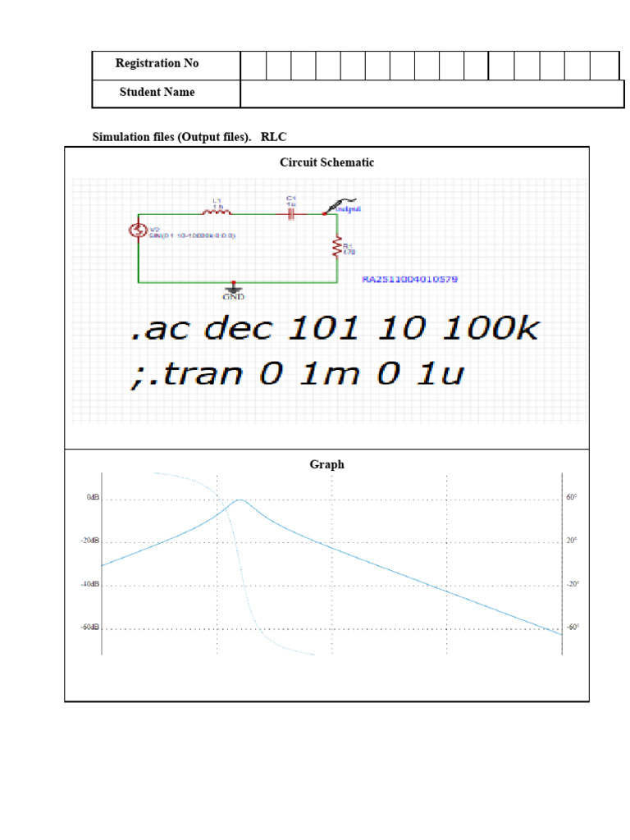The height and width of the screenshot is (840, 630).
Task: Click the ';.tran 0 1m 0 1u' directive
Action: click(x=297, y=373)
